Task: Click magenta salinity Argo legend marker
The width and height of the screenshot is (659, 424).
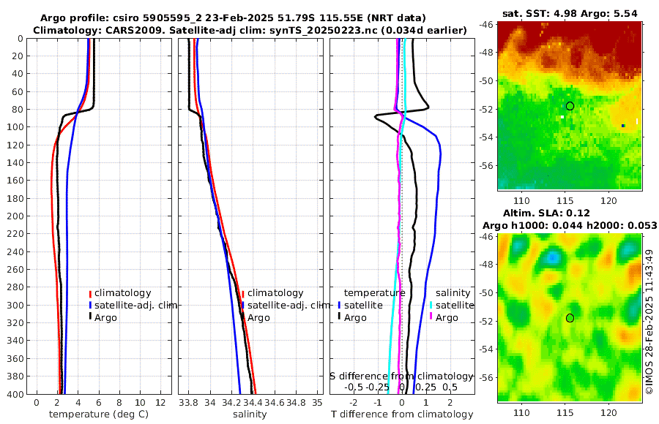Action: coord(431,318)
